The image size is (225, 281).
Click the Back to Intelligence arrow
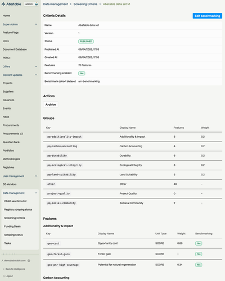coord(4,269)
